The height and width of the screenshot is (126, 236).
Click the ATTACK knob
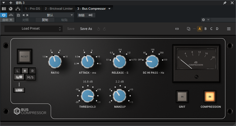click(x=88, y=62)
